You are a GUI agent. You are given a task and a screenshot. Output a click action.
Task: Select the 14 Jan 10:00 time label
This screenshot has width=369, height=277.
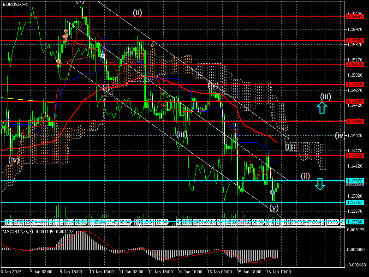coord(190,271)
